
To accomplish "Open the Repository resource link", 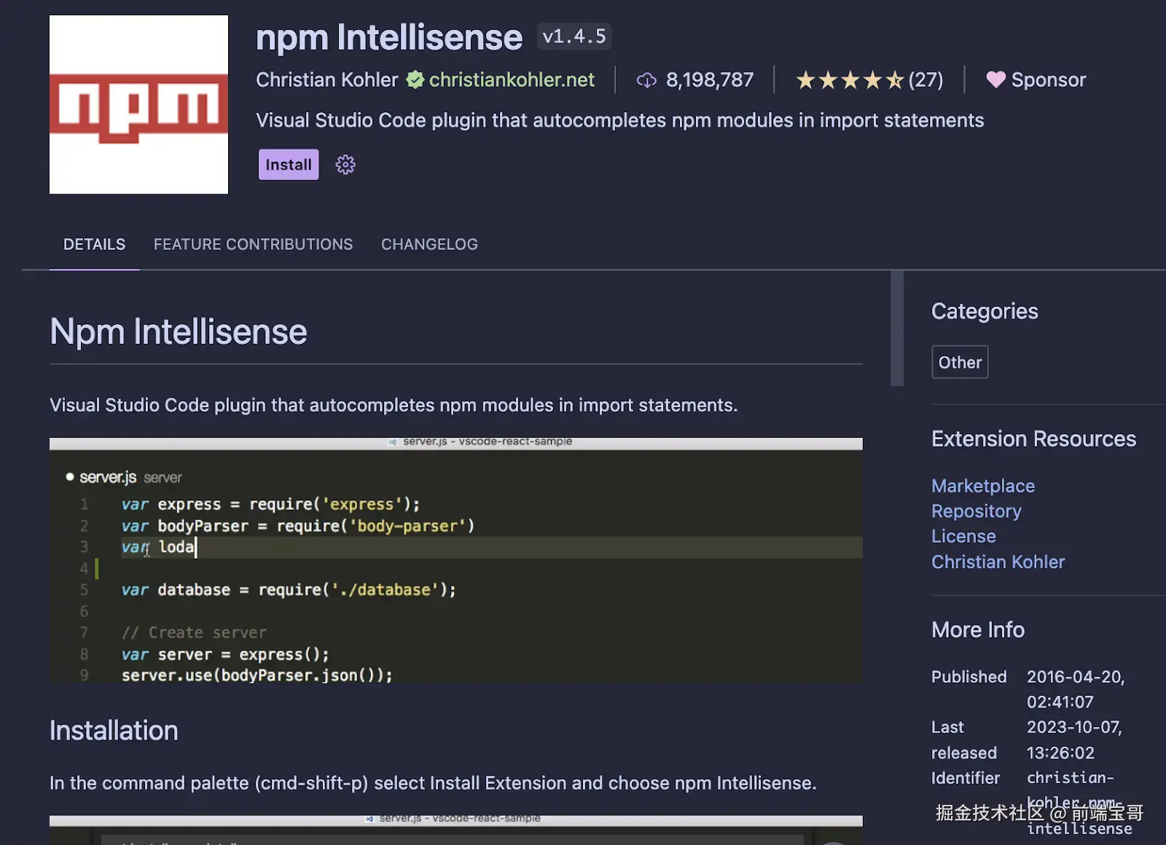I will click(x=977, y=511).
